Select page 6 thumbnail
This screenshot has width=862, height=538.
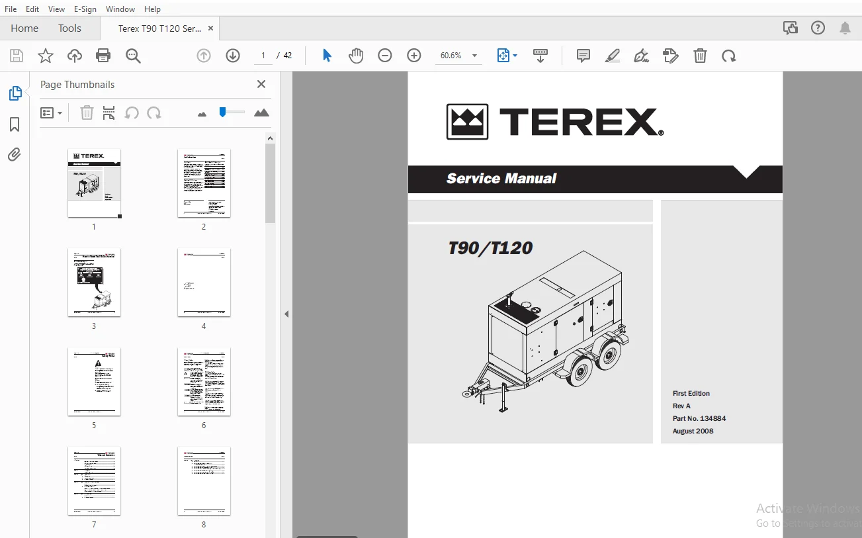click(x=204, y=382)
